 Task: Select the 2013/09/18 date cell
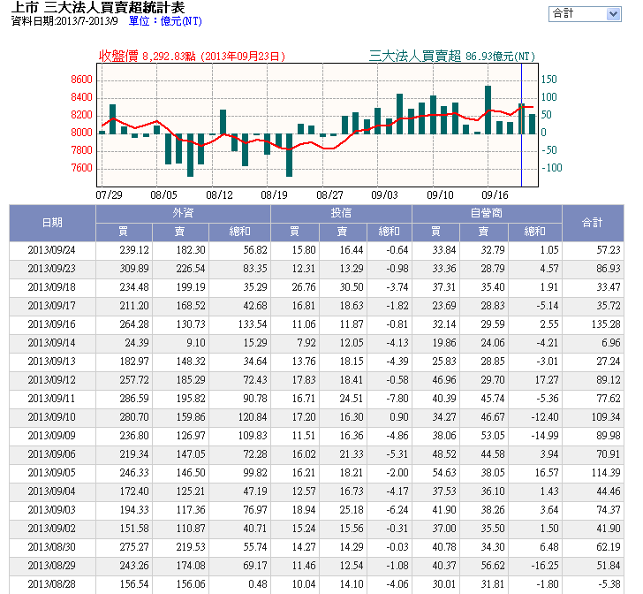tap(52, 287)
